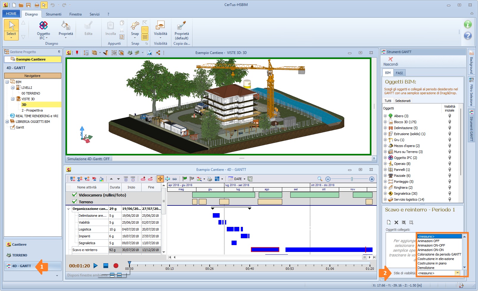Toggle initial visibility bulb for Albero

click(x=450, y=116)
